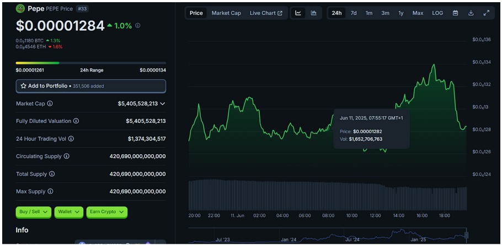
Task: Click the volume bars under the chart
Action: (x=328, y=195)
